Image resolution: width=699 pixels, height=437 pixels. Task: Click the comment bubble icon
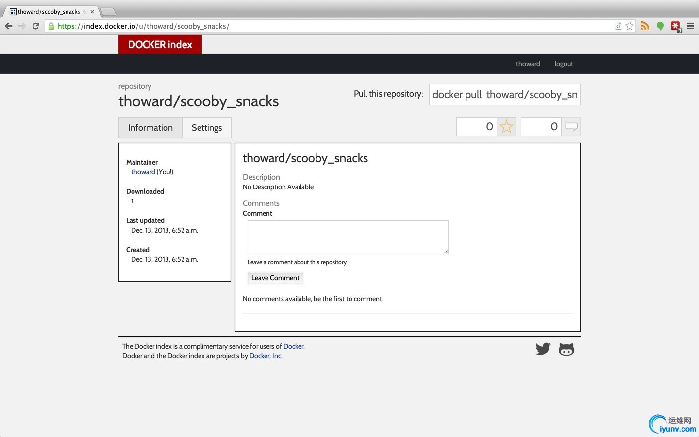[x=571, y=127]
